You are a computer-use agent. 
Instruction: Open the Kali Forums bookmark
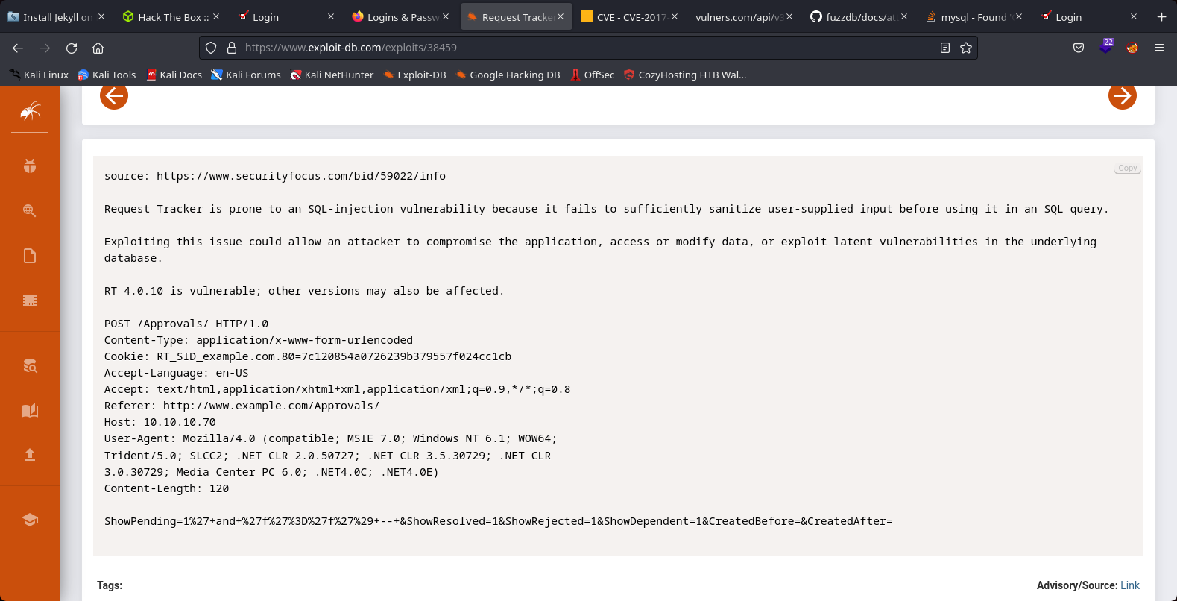[246, 75]
